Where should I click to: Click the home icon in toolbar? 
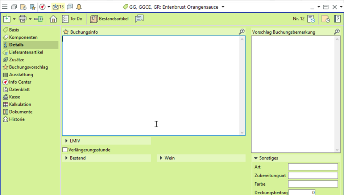pyautogui.click(x=53, y=19)
